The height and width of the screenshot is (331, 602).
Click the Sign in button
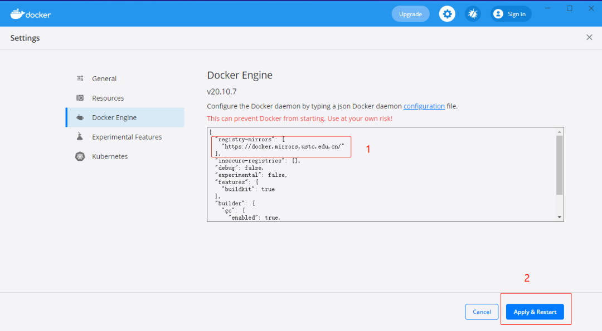click(516, 14)
